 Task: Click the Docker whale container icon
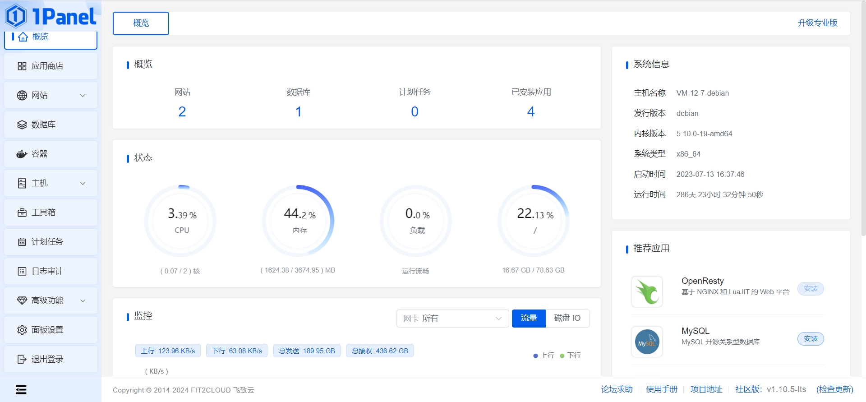click(22, 154)
